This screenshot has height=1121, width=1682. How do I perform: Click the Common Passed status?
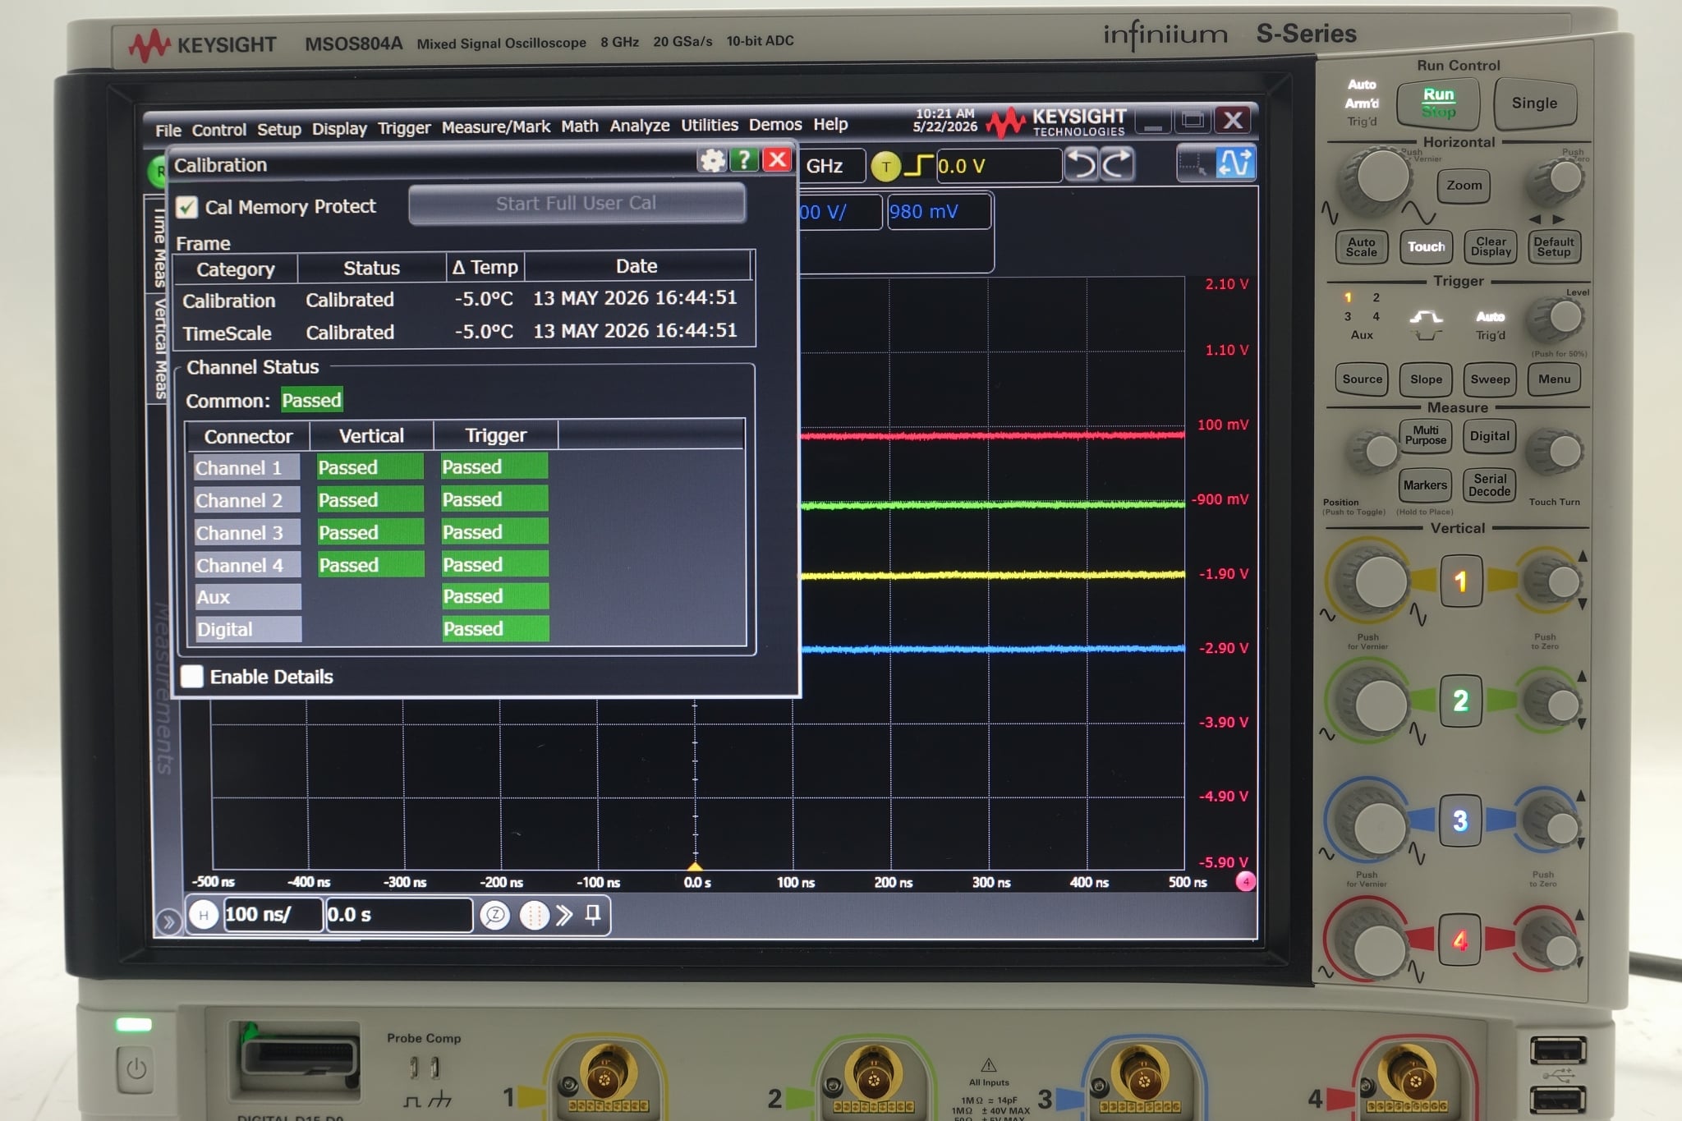(x=311, y=400)
